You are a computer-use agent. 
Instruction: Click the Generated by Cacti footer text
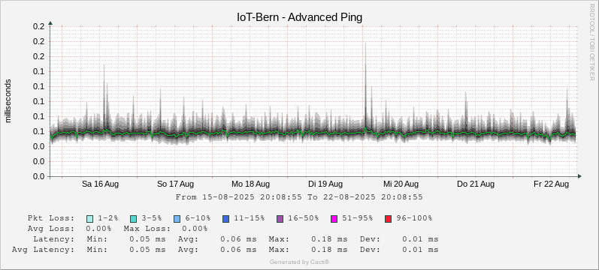[x=299, y=262]
